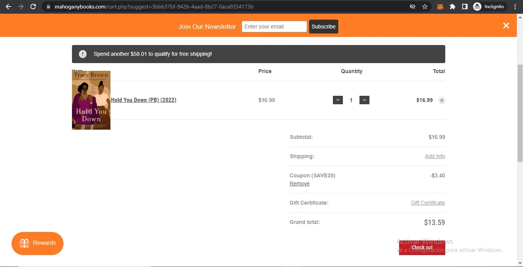The height and width of the screenshot is (267, 523).
Task: Open the Hold You Down book cover
Action: click(x=91, y=100)
